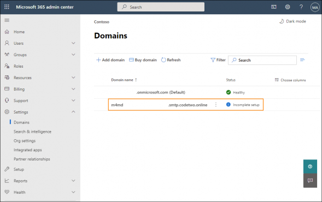Screen dimensions: 322x202
Task: Click the Setup wrench icon
Action: click(x=7, y=169)
